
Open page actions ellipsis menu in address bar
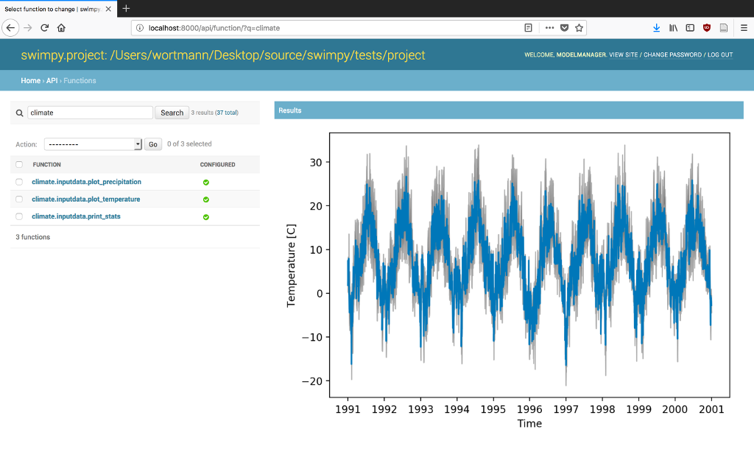coord(549,28)
